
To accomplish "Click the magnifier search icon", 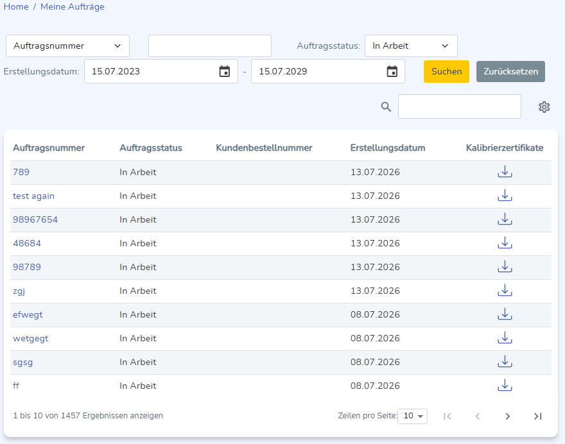I will click(386, 107).
